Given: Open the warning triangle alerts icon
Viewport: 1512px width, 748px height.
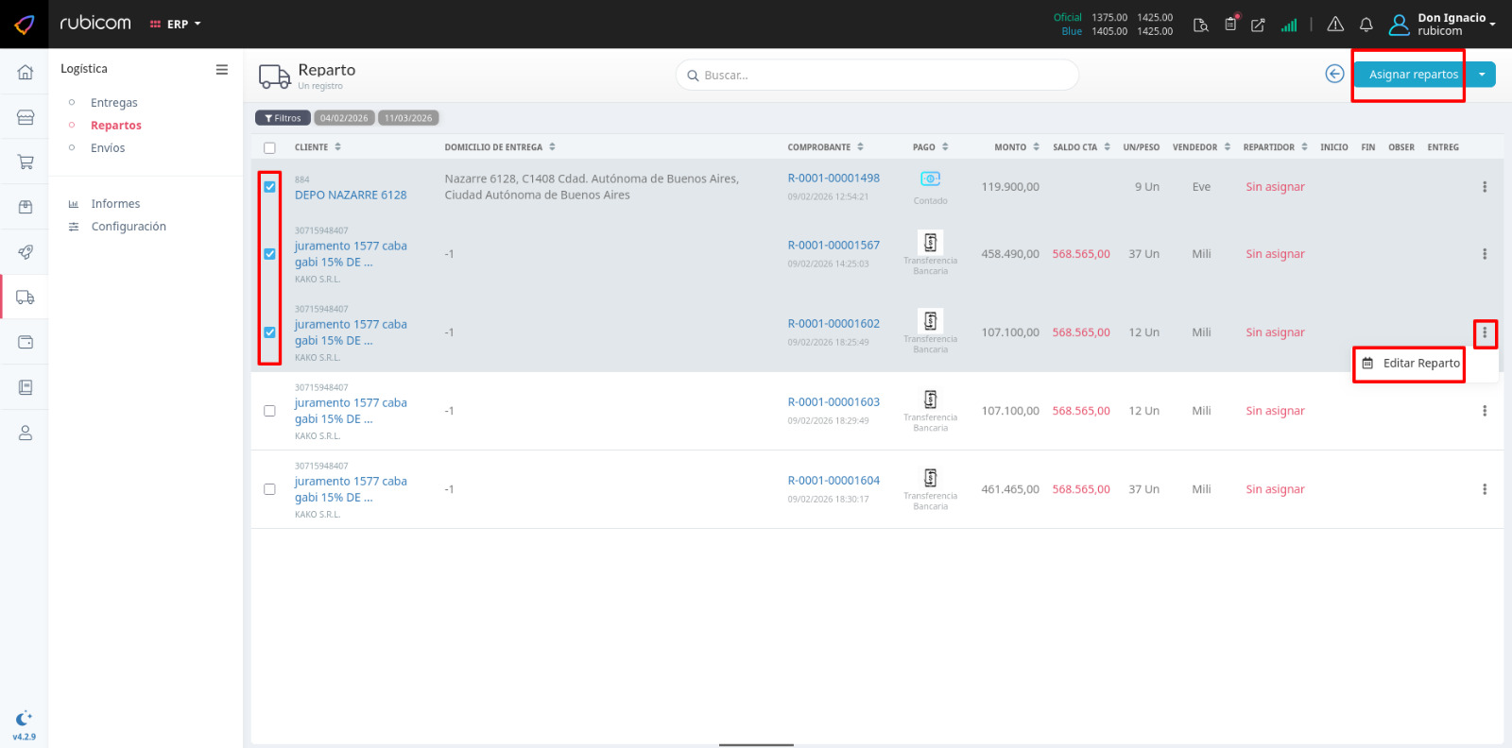Looking at the screenshot, I should click(x=1335, y=25).
